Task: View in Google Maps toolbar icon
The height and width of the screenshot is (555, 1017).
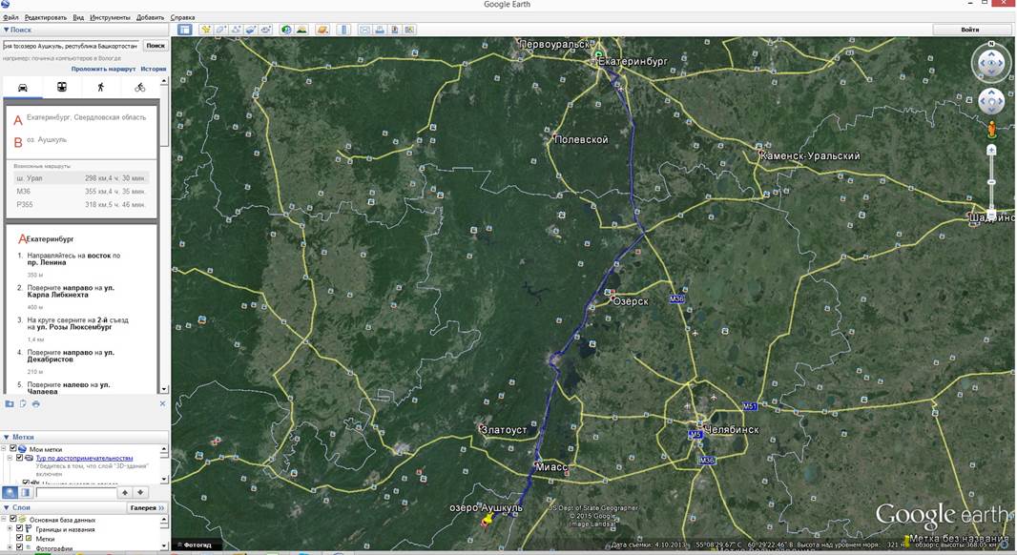Action: pos(409,30)
